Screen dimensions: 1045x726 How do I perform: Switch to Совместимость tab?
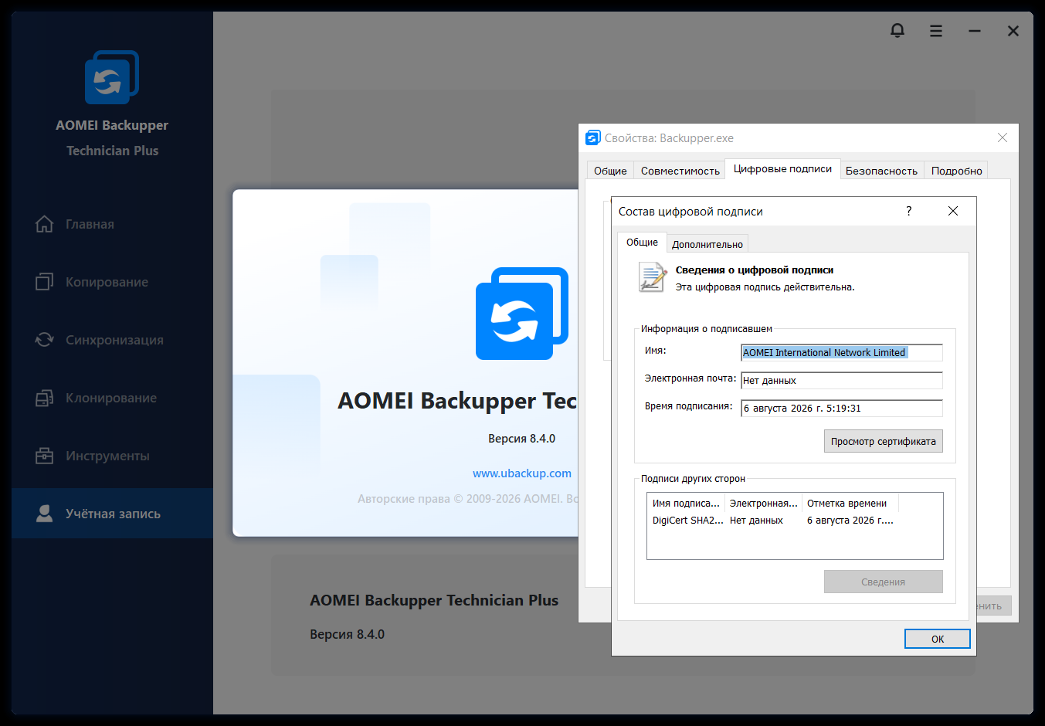pos(680,171)
